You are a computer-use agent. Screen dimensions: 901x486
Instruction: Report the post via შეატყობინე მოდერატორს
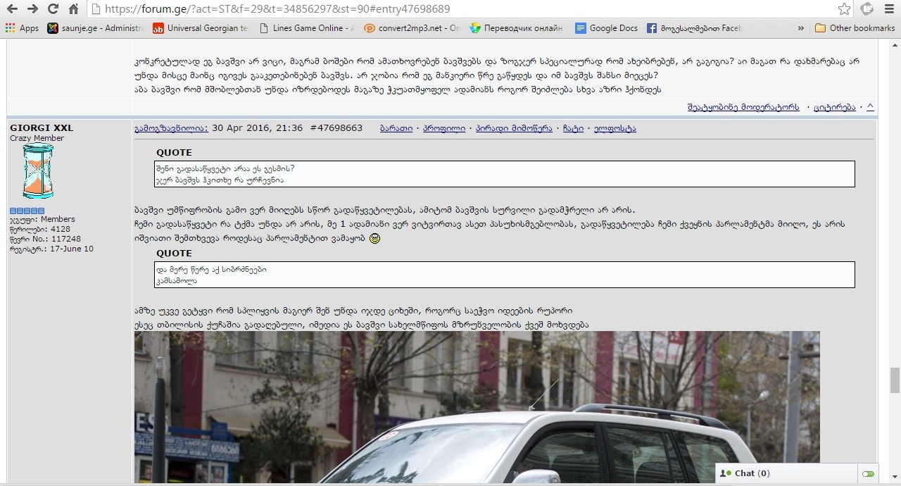click(743, 107)
